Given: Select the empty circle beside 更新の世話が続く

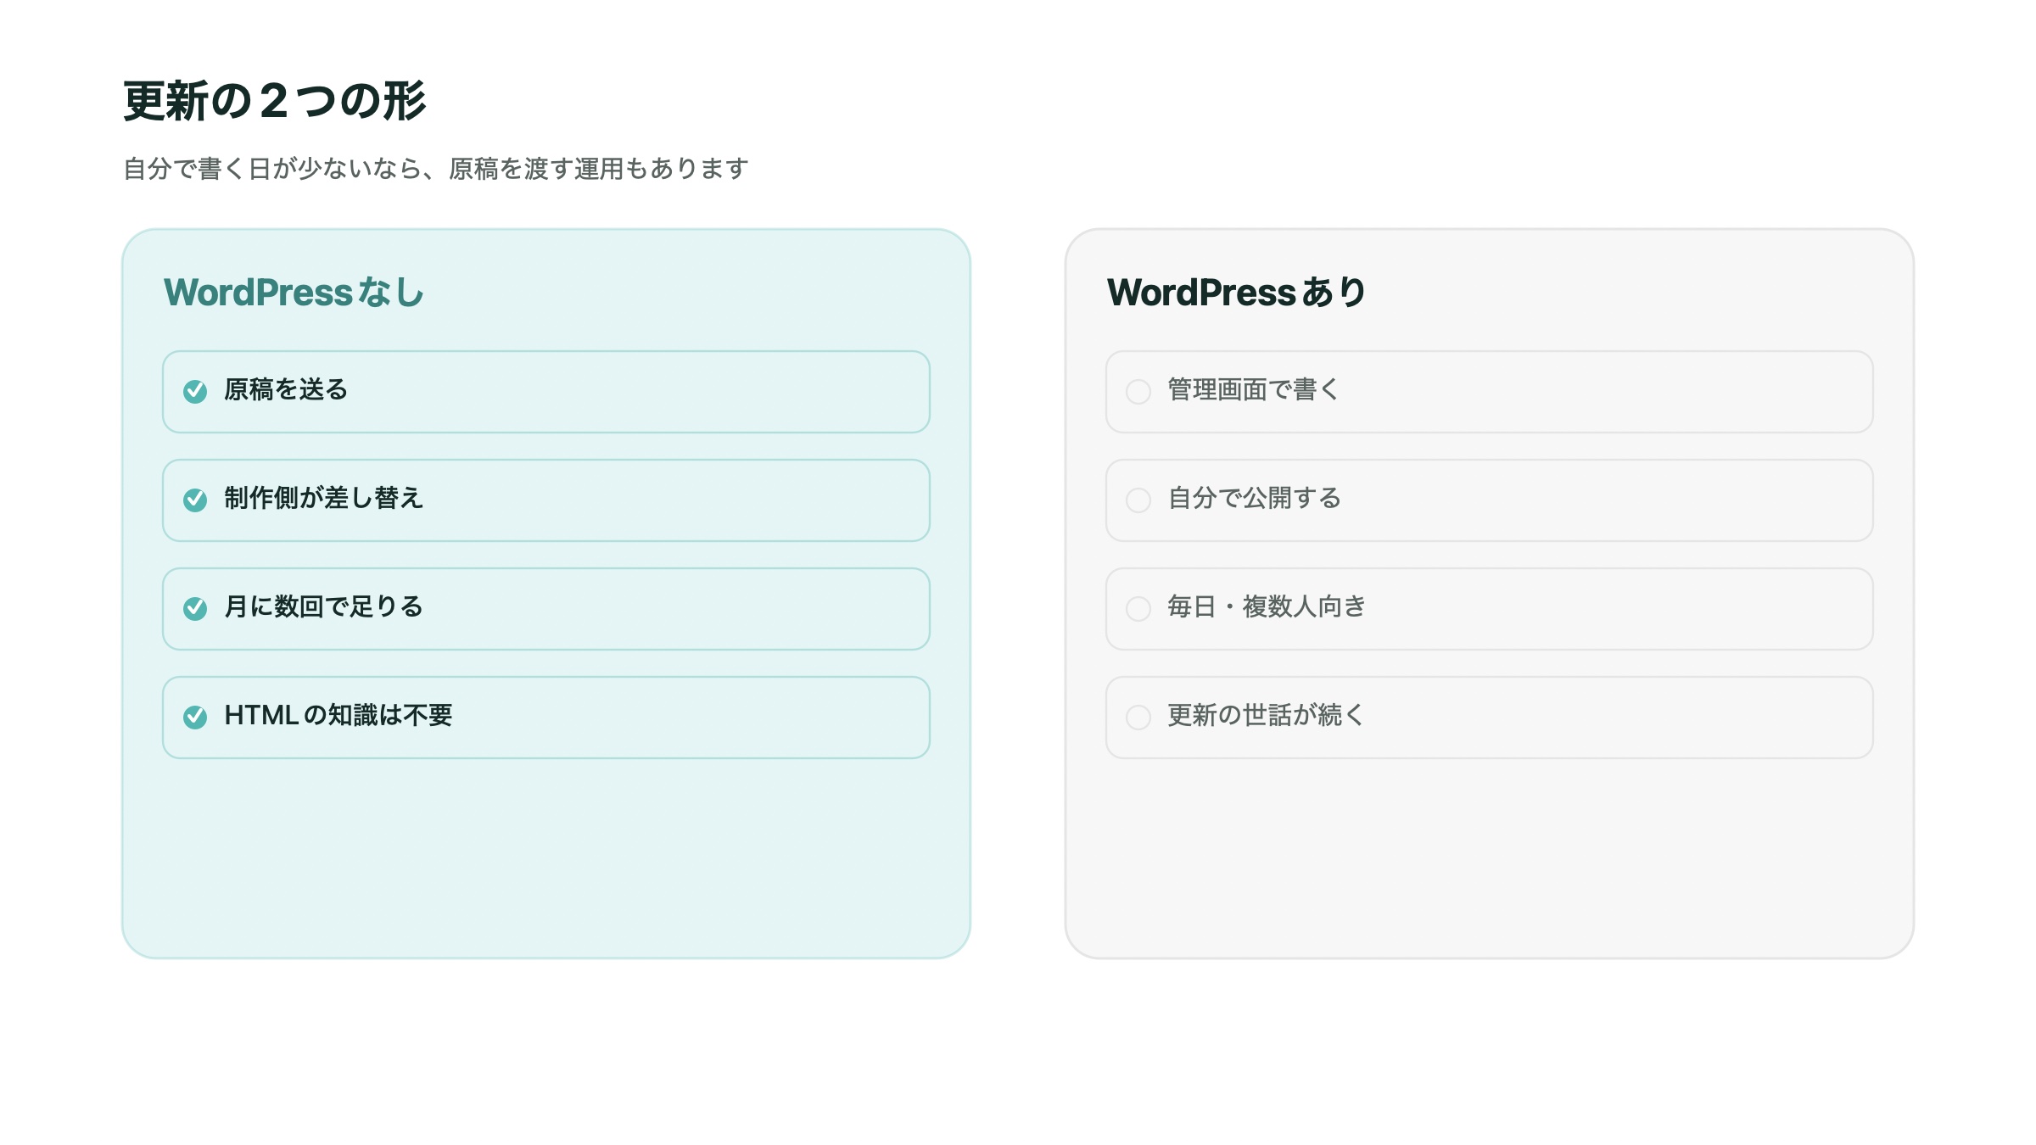Looking at the screenshot, I should pyautogui.click(x=1138, y=717).
